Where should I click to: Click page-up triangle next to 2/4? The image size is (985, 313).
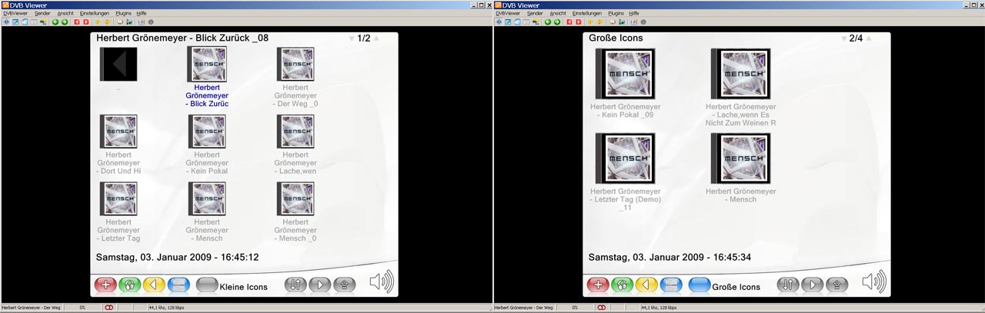click(869, 38)
